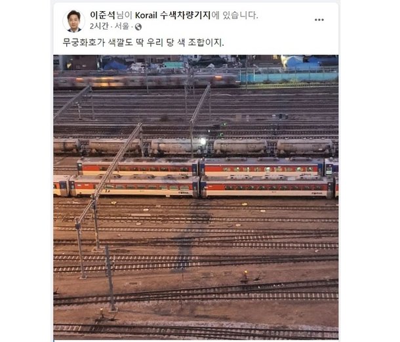Click the green signal lights in the yard
Image resolution: width=400 pixels, height=342 pixels.
click(222, 130)
